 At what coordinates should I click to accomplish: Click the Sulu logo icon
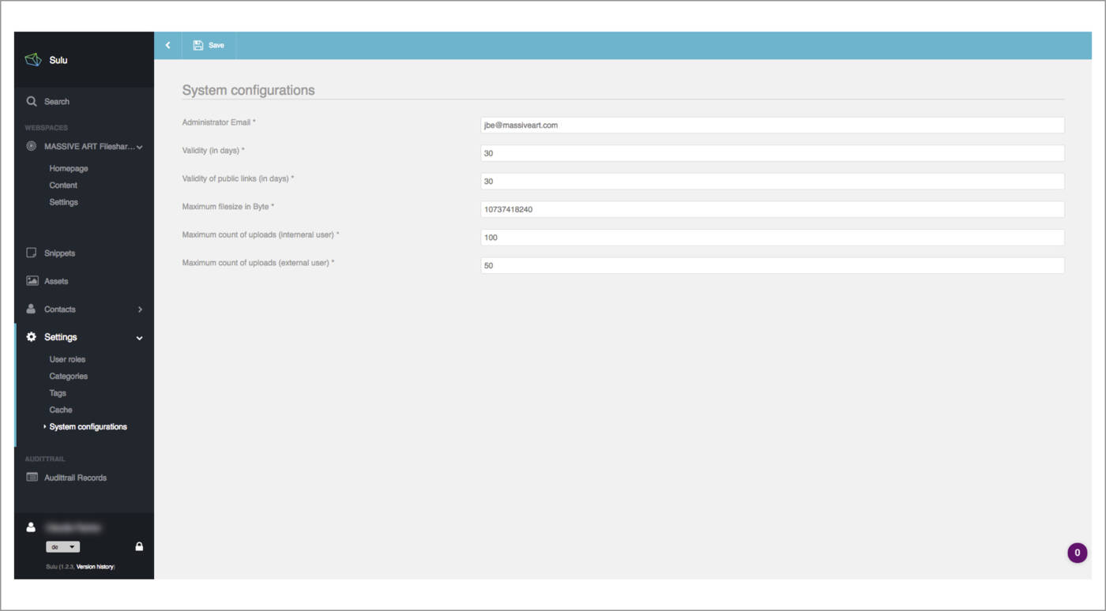[x=32, y=60]
